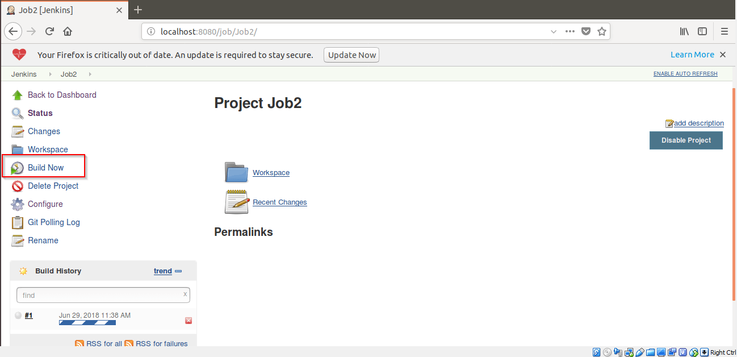
Task: Enable auto refresh
Action: 685,73
